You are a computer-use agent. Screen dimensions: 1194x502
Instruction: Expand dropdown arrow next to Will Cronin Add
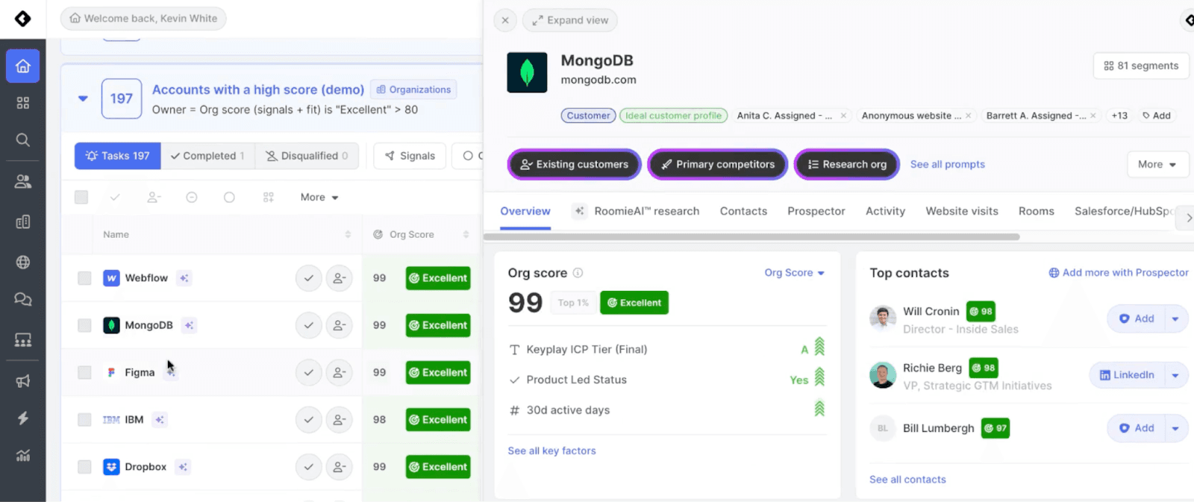pyautogui.click(x=1175, y=319)
